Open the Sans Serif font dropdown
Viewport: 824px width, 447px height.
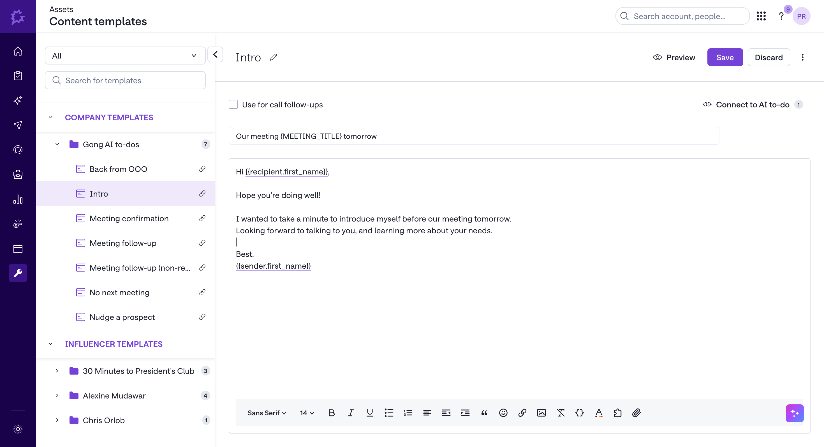[267, 413]
